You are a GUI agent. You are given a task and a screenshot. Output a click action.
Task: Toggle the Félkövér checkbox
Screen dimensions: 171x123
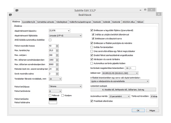pos(50,95)
